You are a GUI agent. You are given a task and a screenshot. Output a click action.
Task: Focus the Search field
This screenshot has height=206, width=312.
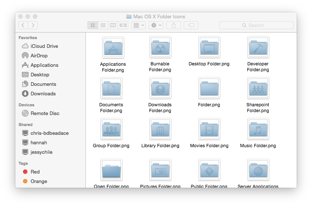[256, 25]
